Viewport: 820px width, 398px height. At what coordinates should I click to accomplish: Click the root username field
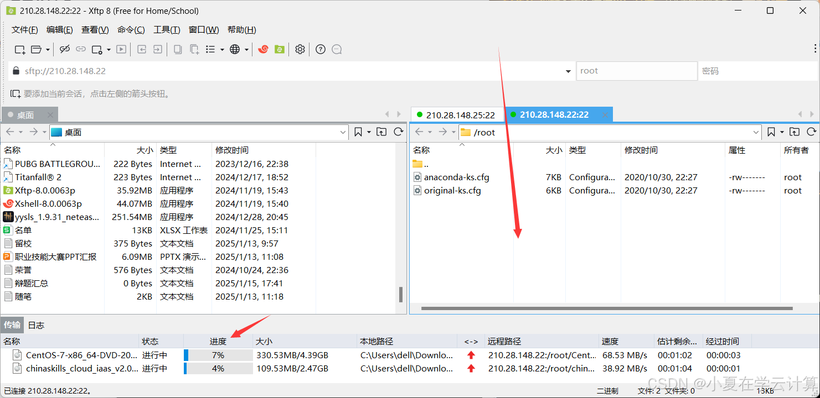pos(637,71)
